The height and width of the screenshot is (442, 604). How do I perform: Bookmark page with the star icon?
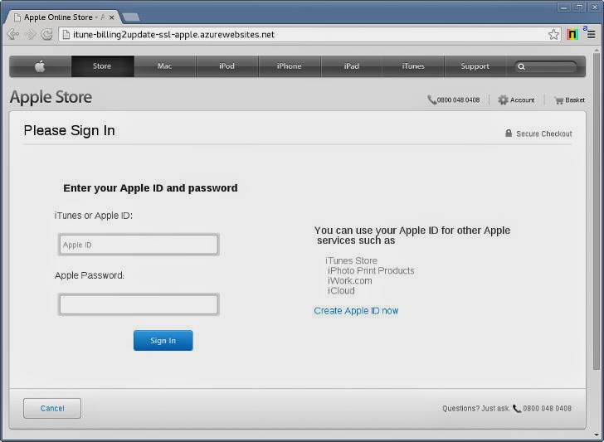coord(553,35)
